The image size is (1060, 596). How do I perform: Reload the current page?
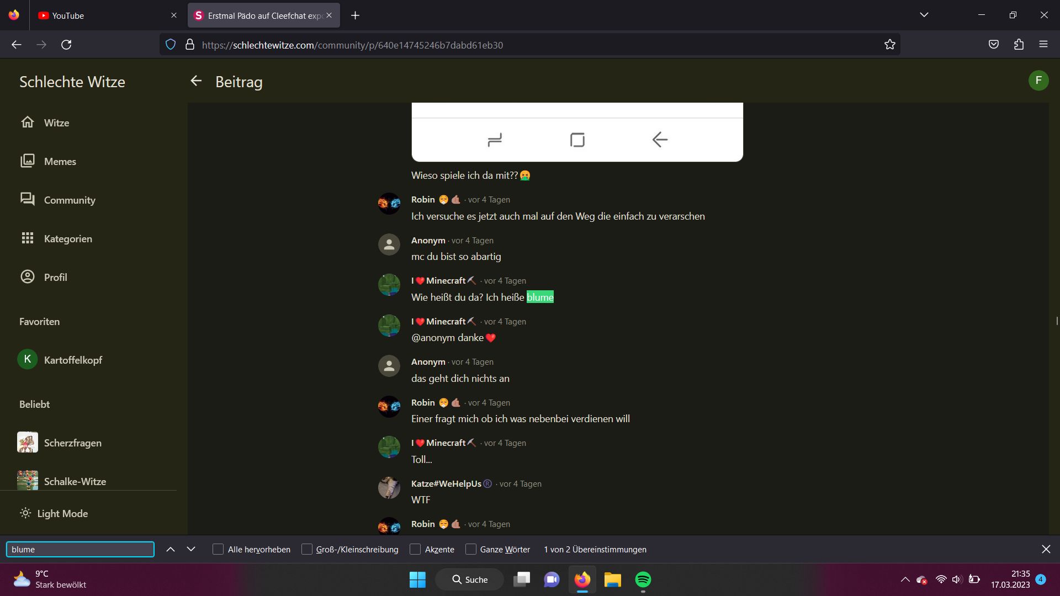(66, 45)
